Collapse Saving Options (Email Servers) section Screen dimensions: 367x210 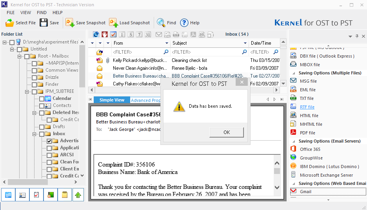(x=294, y=141)
